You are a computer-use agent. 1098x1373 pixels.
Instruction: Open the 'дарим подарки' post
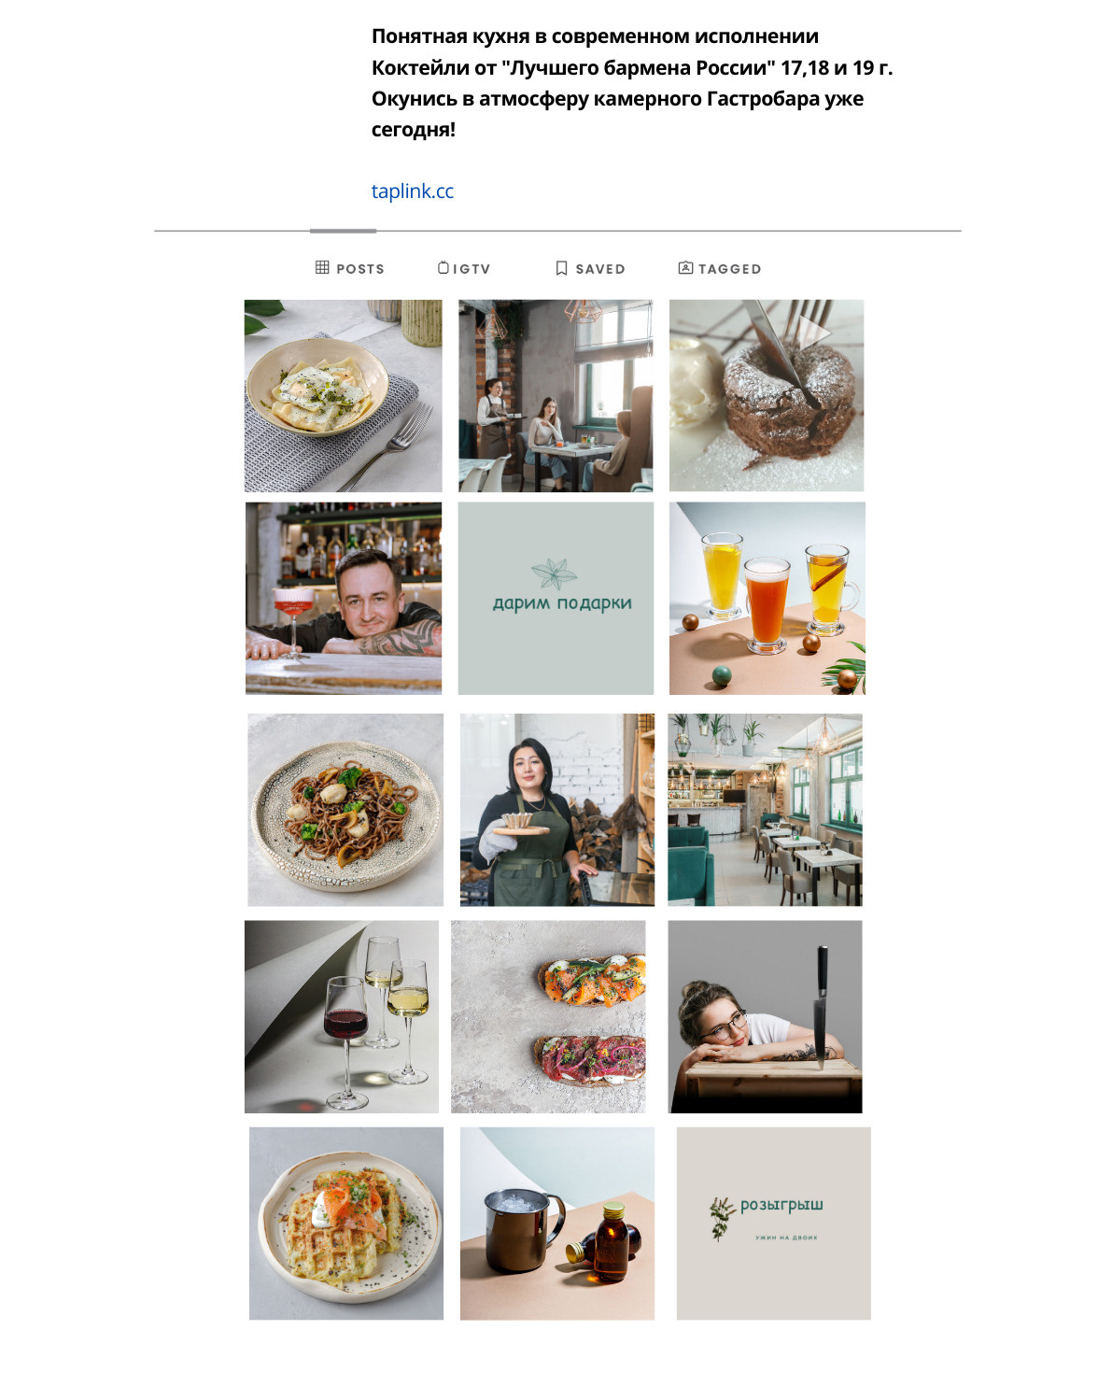point(556,599)
